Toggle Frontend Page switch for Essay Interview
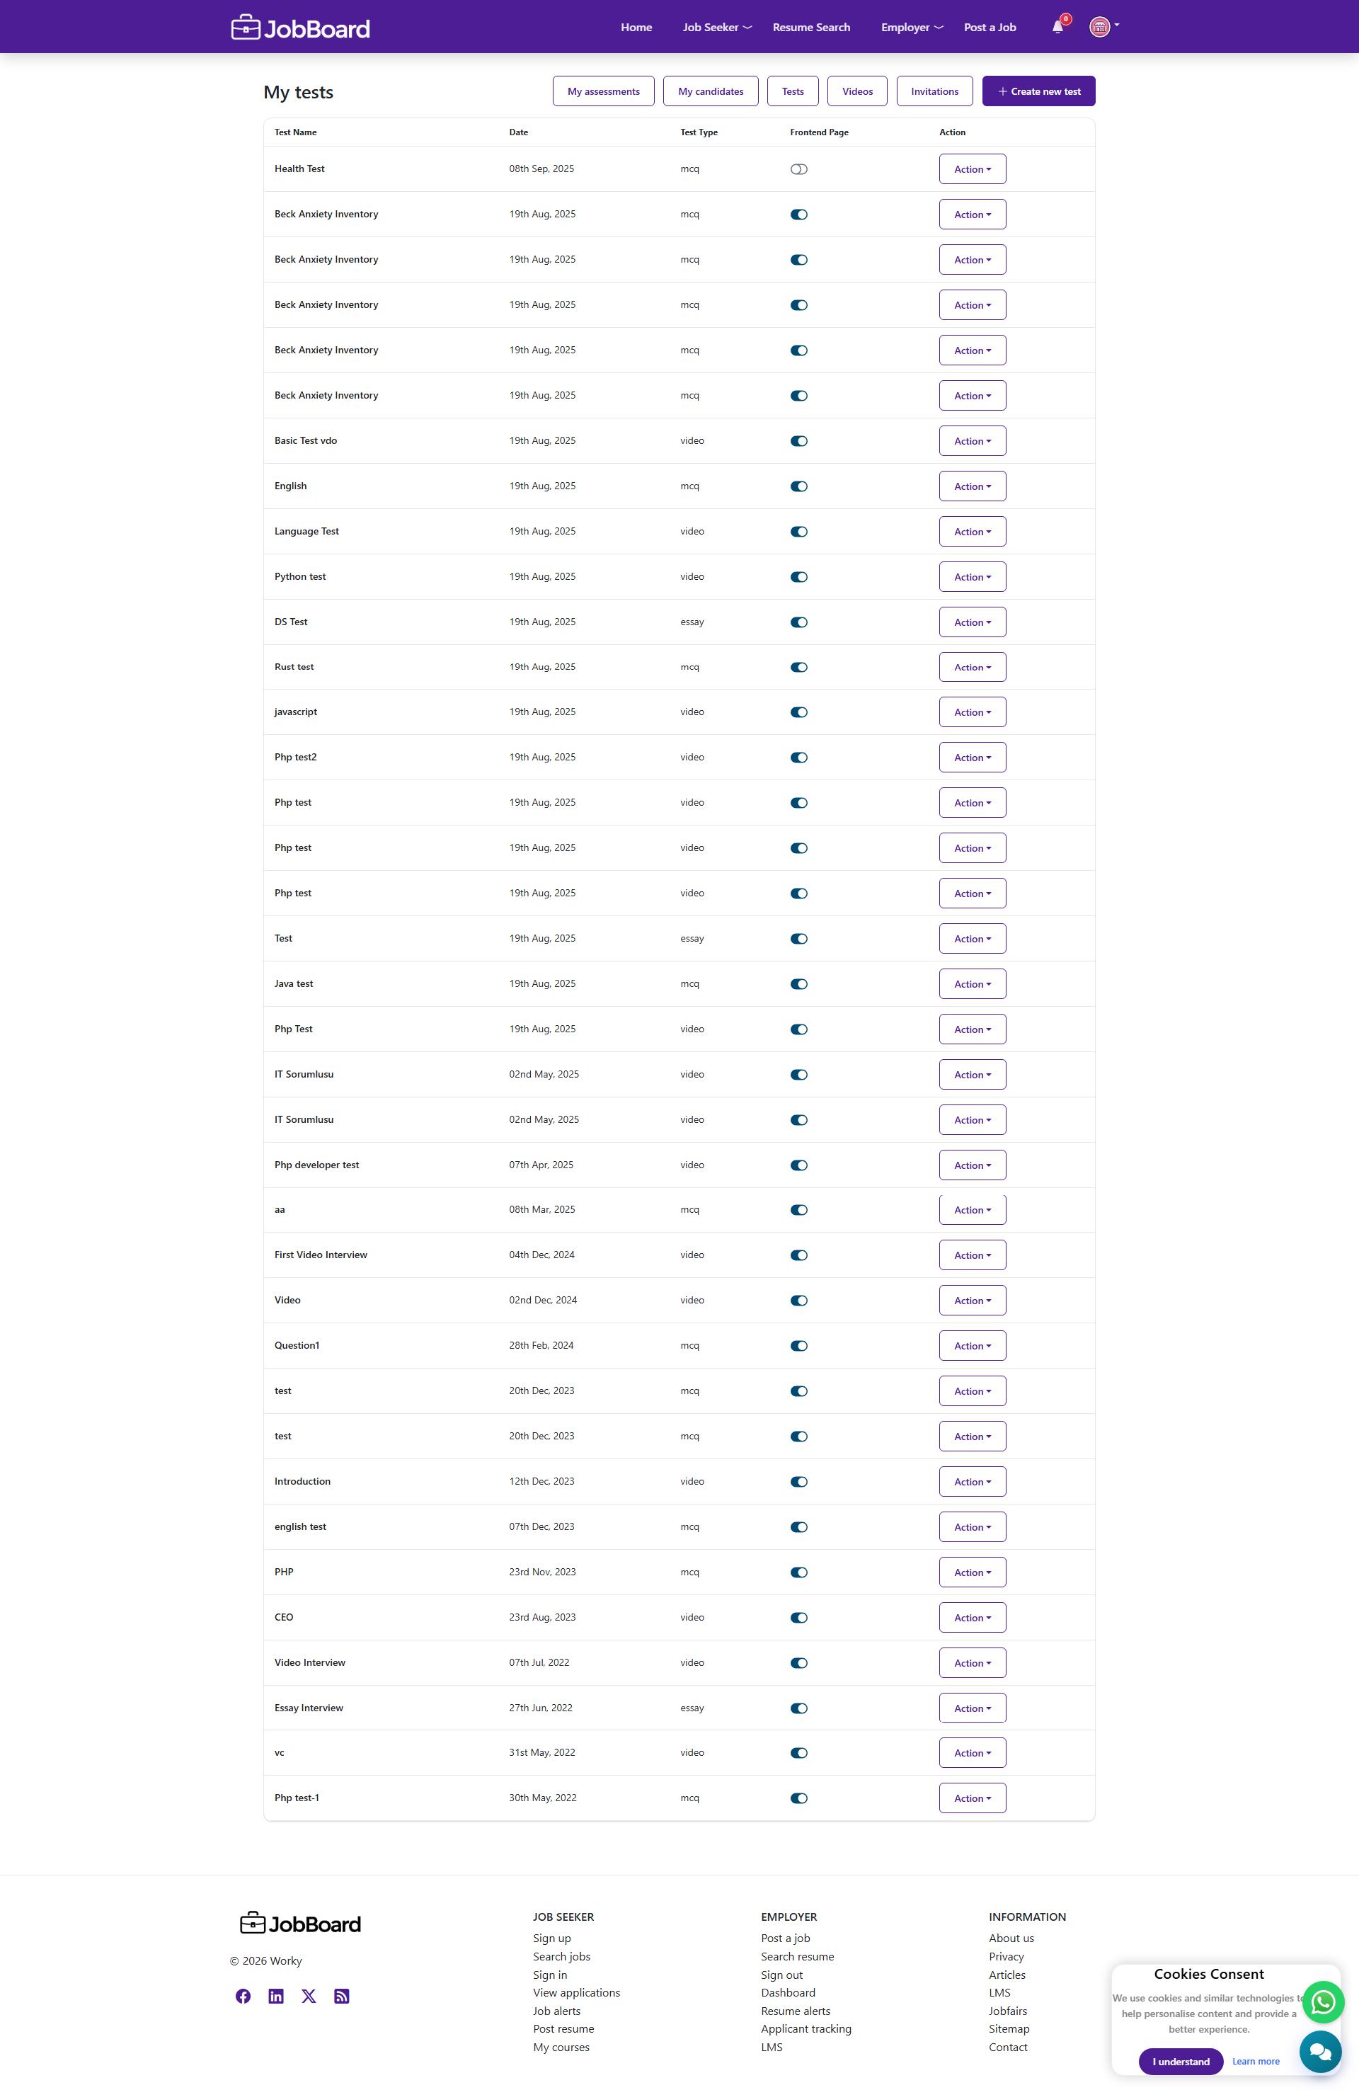The width and height of the screenshot is (1359, 2090). coord(799,1708)
